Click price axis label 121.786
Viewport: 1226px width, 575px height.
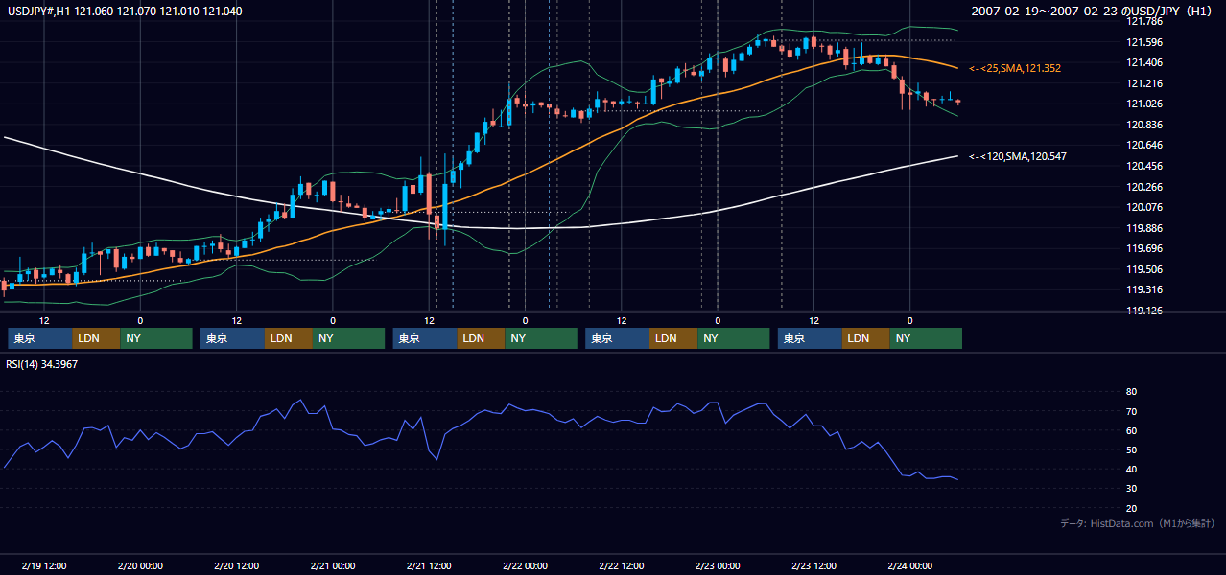click(1143, 21)
